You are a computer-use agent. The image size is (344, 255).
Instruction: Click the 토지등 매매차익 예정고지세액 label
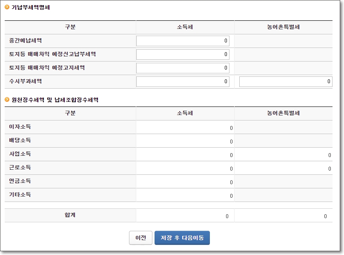(x=47, y=67)
